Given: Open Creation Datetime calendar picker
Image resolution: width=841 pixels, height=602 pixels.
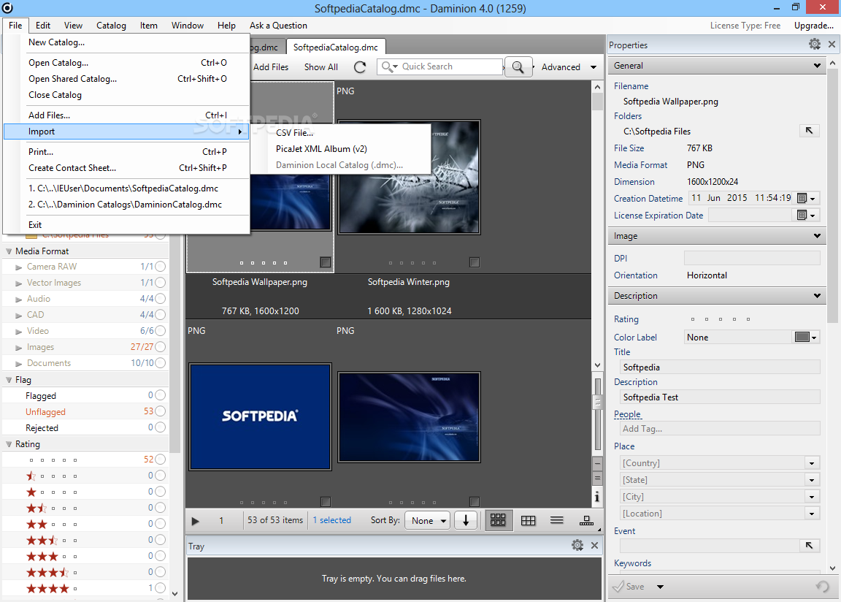Looking at the screenshot, I should coord(806,199).
